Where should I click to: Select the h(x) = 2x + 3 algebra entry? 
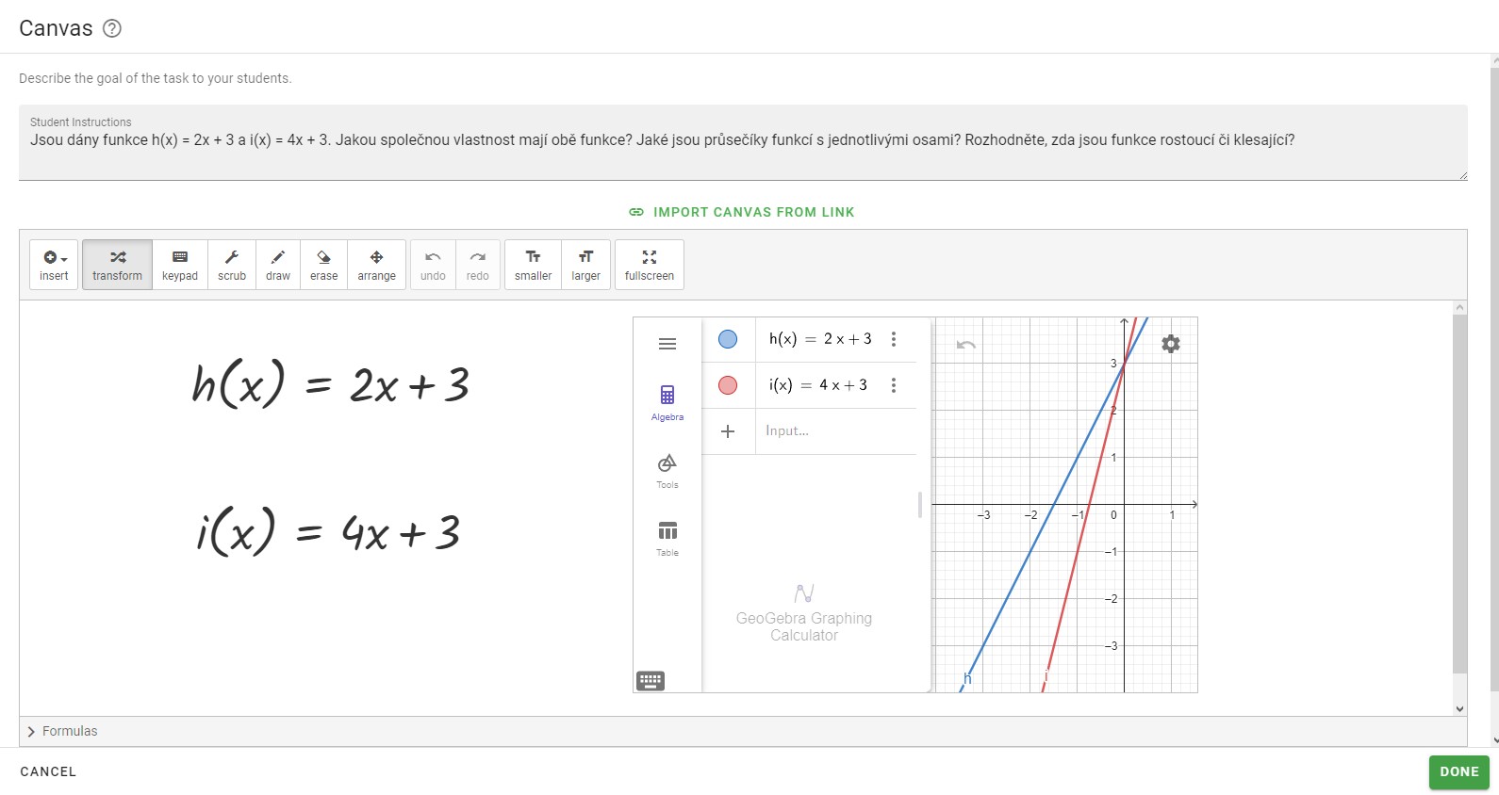pos(820,339)
